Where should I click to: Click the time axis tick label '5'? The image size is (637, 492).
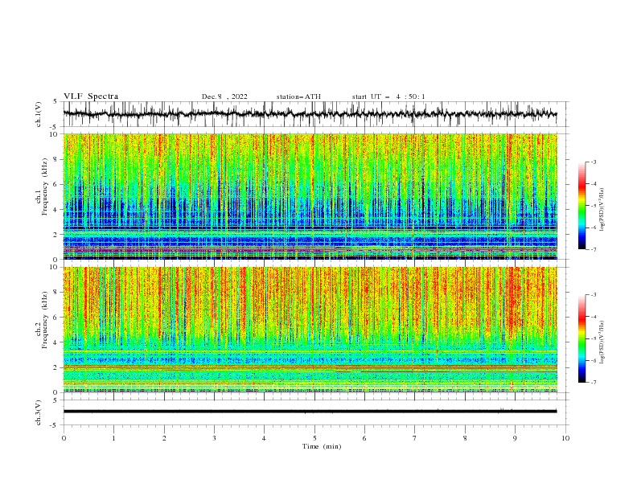(x=314, y=438)
